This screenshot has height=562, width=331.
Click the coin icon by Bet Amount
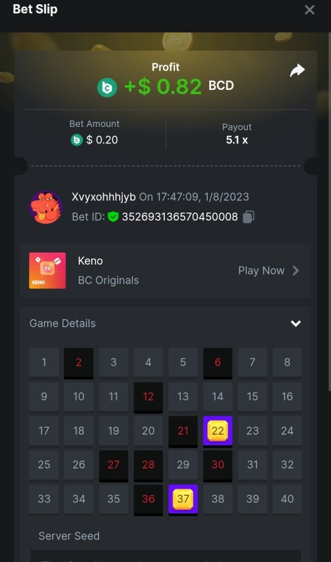(x=77, y=140)
